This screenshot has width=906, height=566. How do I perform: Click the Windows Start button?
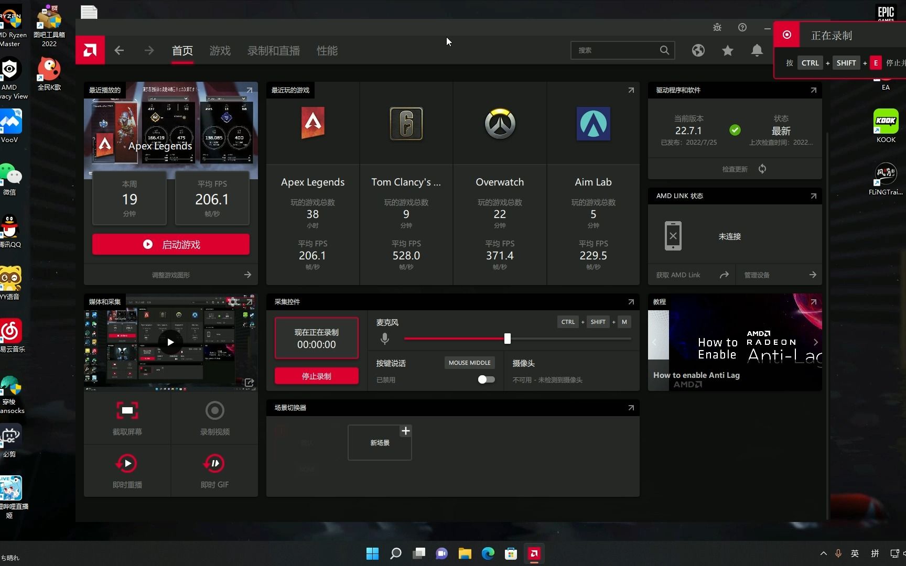pyautogui.click(x=372, y=553)
